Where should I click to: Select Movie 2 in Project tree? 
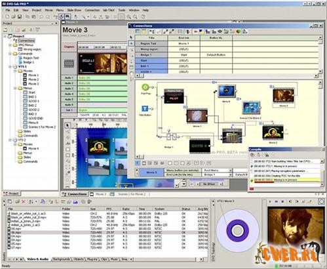pyautogui.click(x=33, y=79)
